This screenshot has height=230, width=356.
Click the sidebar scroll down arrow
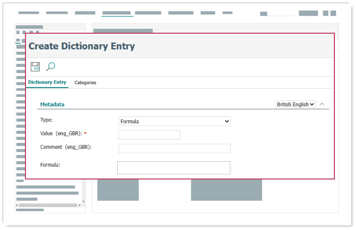pos(83,201)
